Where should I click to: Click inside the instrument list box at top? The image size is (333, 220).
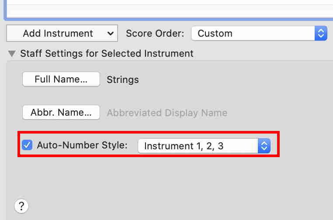pyautogui.click(x=166, y=9)
